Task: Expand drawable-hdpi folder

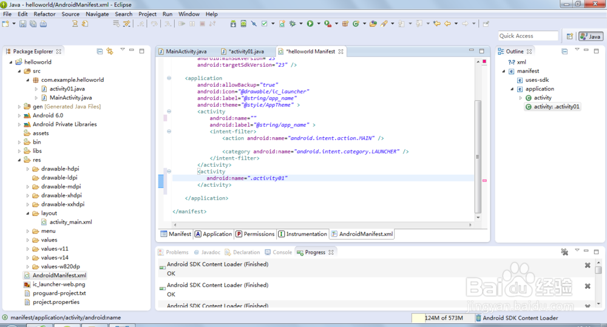Action: pos(28,169)
